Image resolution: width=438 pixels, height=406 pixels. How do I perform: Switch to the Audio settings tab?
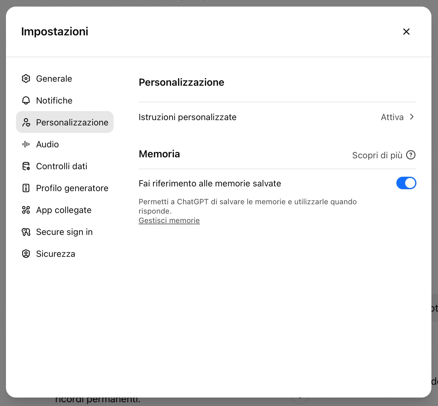(x=47, y=144)
